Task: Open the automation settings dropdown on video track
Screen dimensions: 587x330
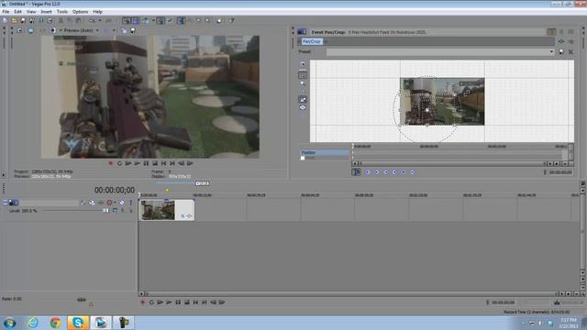Action: pyautogui.click(x=114, y=203)
